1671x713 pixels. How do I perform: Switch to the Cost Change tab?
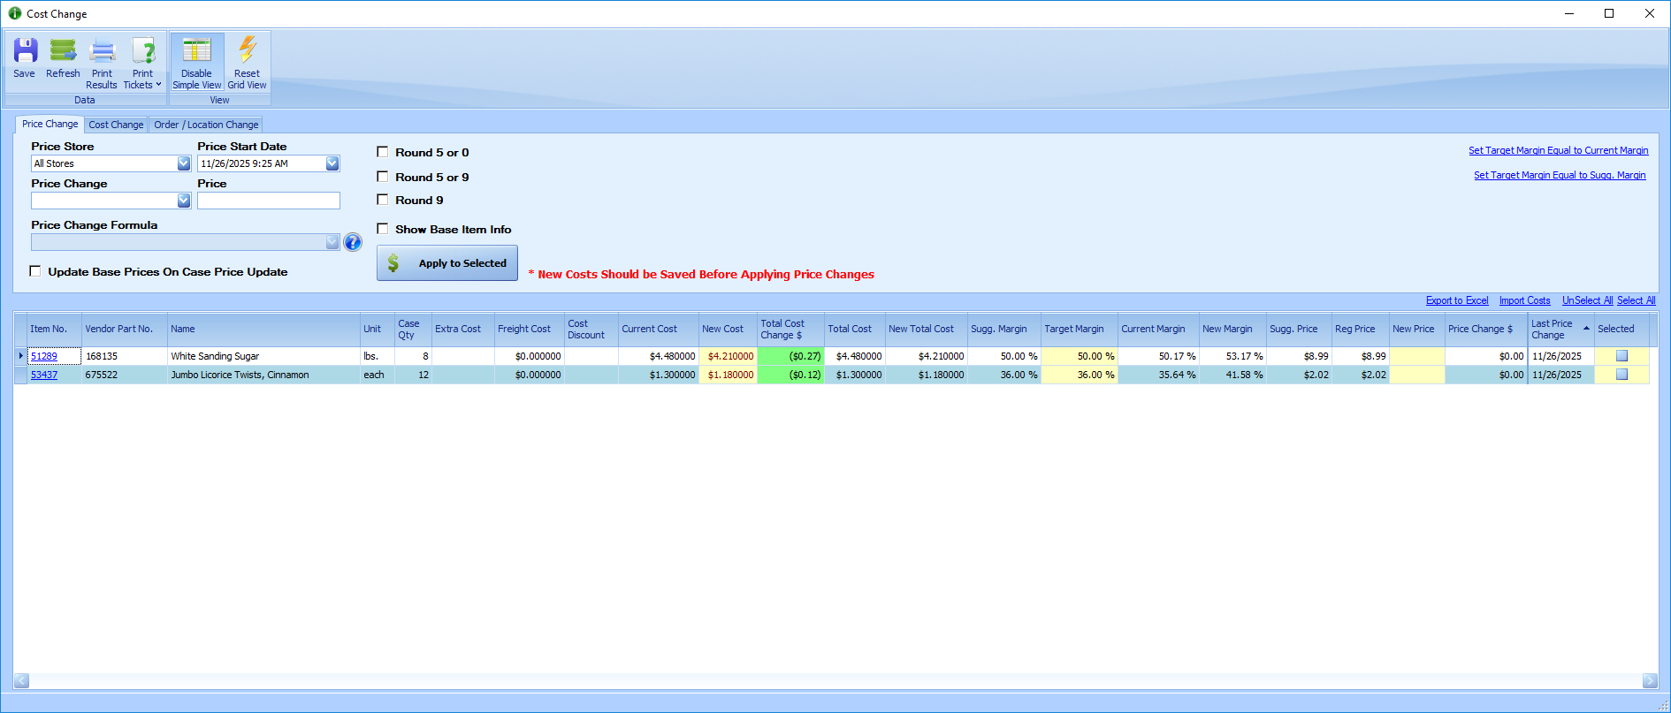pos(116,125)
